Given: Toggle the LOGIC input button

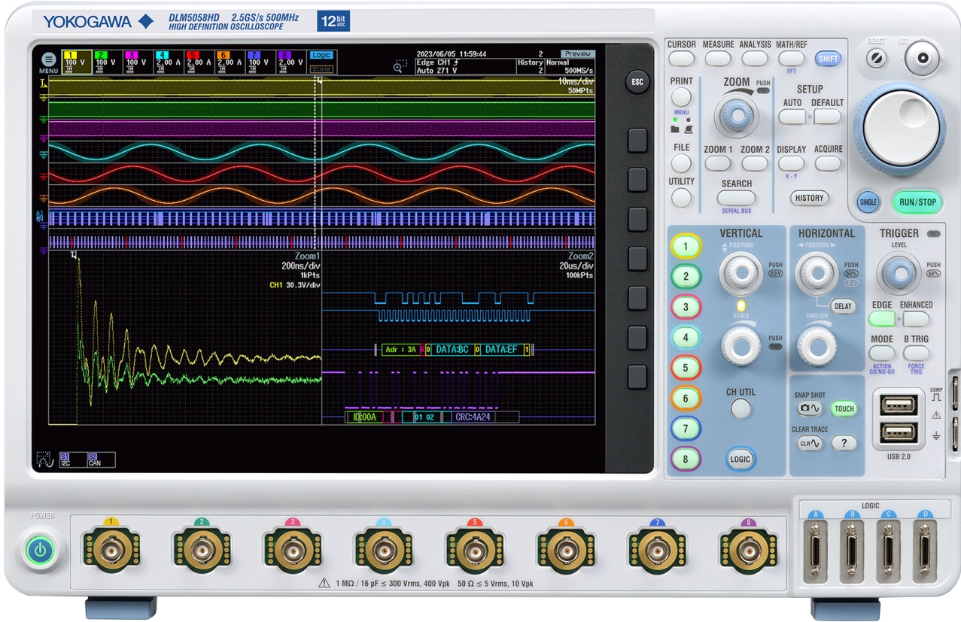Looking at the screenshot, I should (741, 459).
